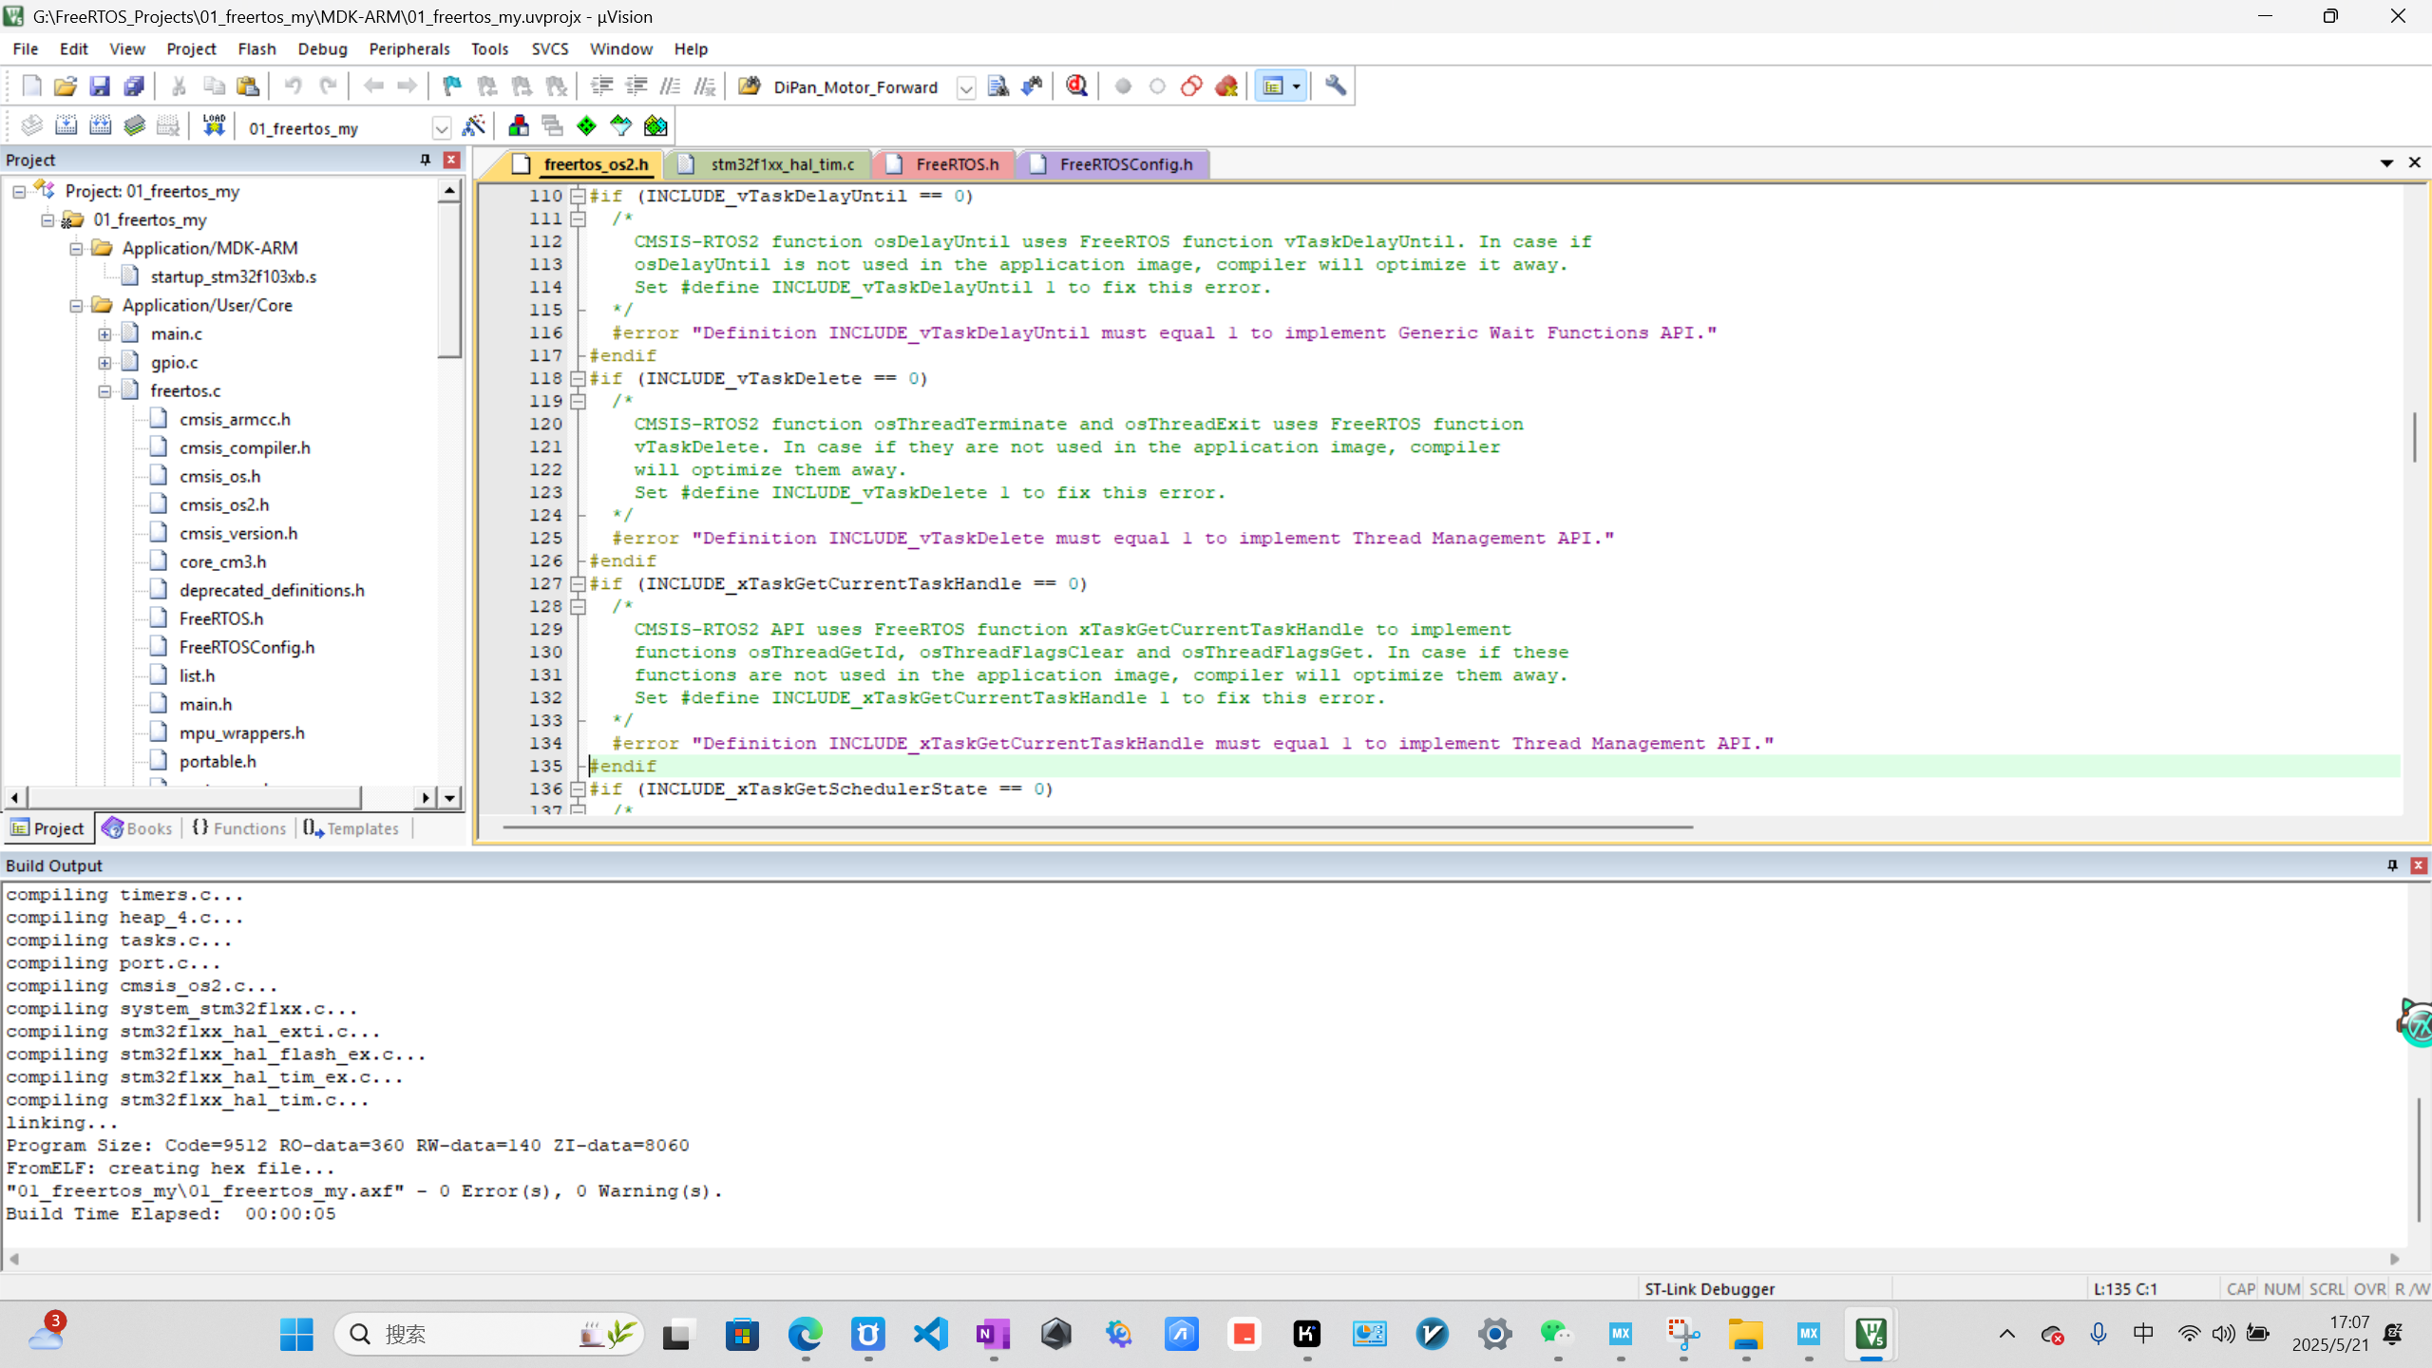Kill all breakpoints
2432x1368 pixels.
coord(1226,85)
